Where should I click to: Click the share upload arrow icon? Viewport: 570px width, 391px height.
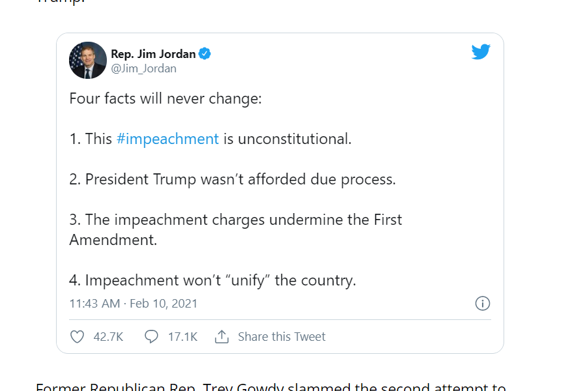tap(221, 337)
